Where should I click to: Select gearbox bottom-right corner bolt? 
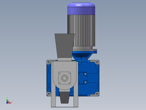click(x=97, y=94)
